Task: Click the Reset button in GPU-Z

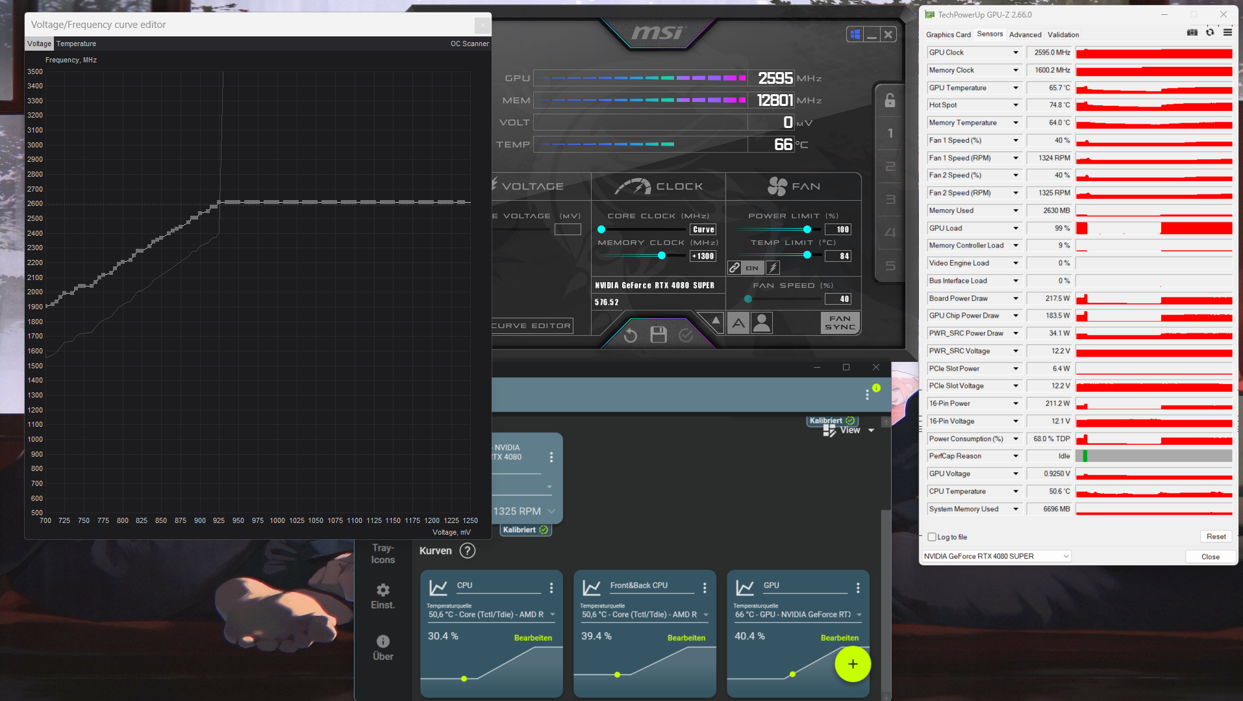Action: tap(1216, 537)
